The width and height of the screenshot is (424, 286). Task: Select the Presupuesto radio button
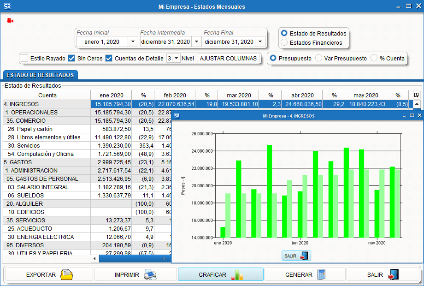click(273, 58)
